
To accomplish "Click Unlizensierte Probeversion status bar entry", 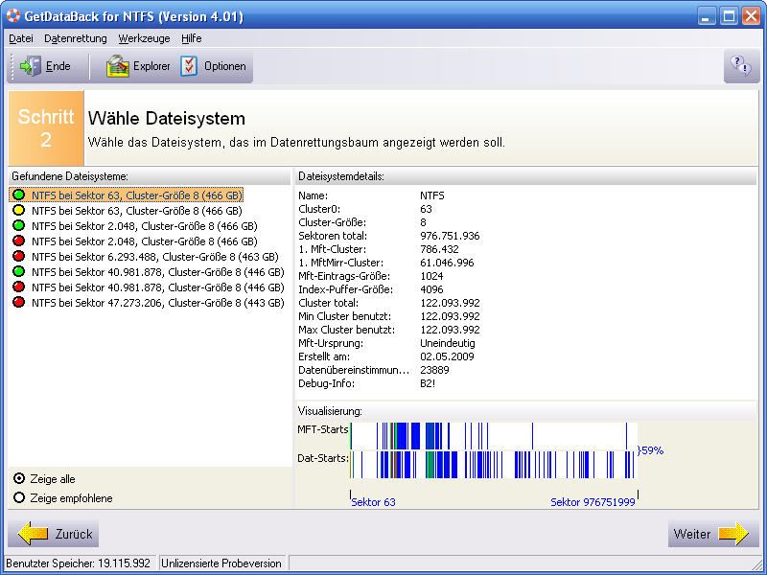I will [221, 563].
